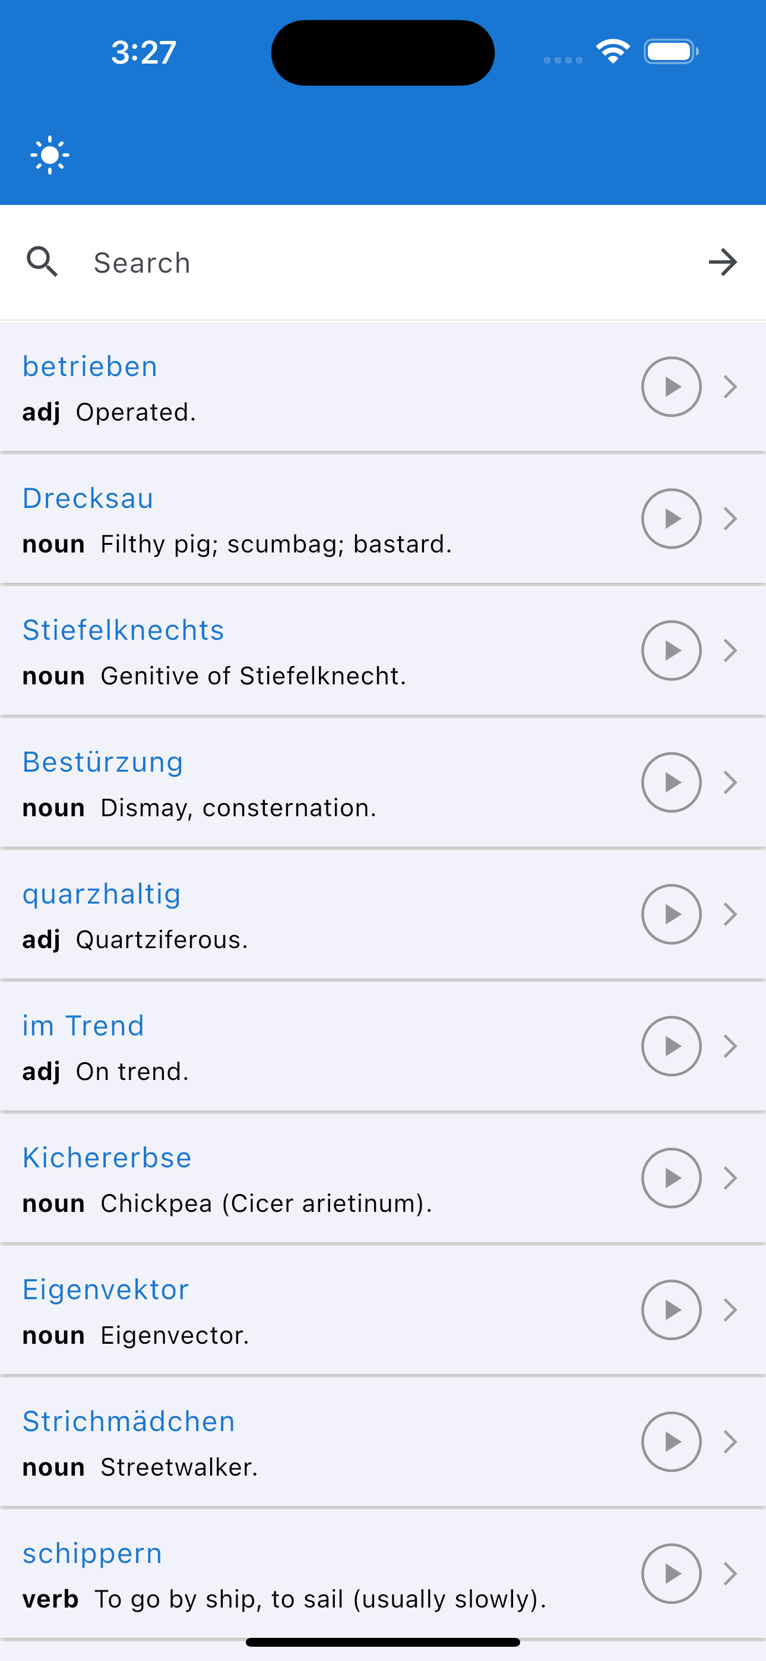Screen dimensions: 766x1661
Task: Tap the magnifying glass search icon
Action: pyautogui.click(x=43, y=262)
